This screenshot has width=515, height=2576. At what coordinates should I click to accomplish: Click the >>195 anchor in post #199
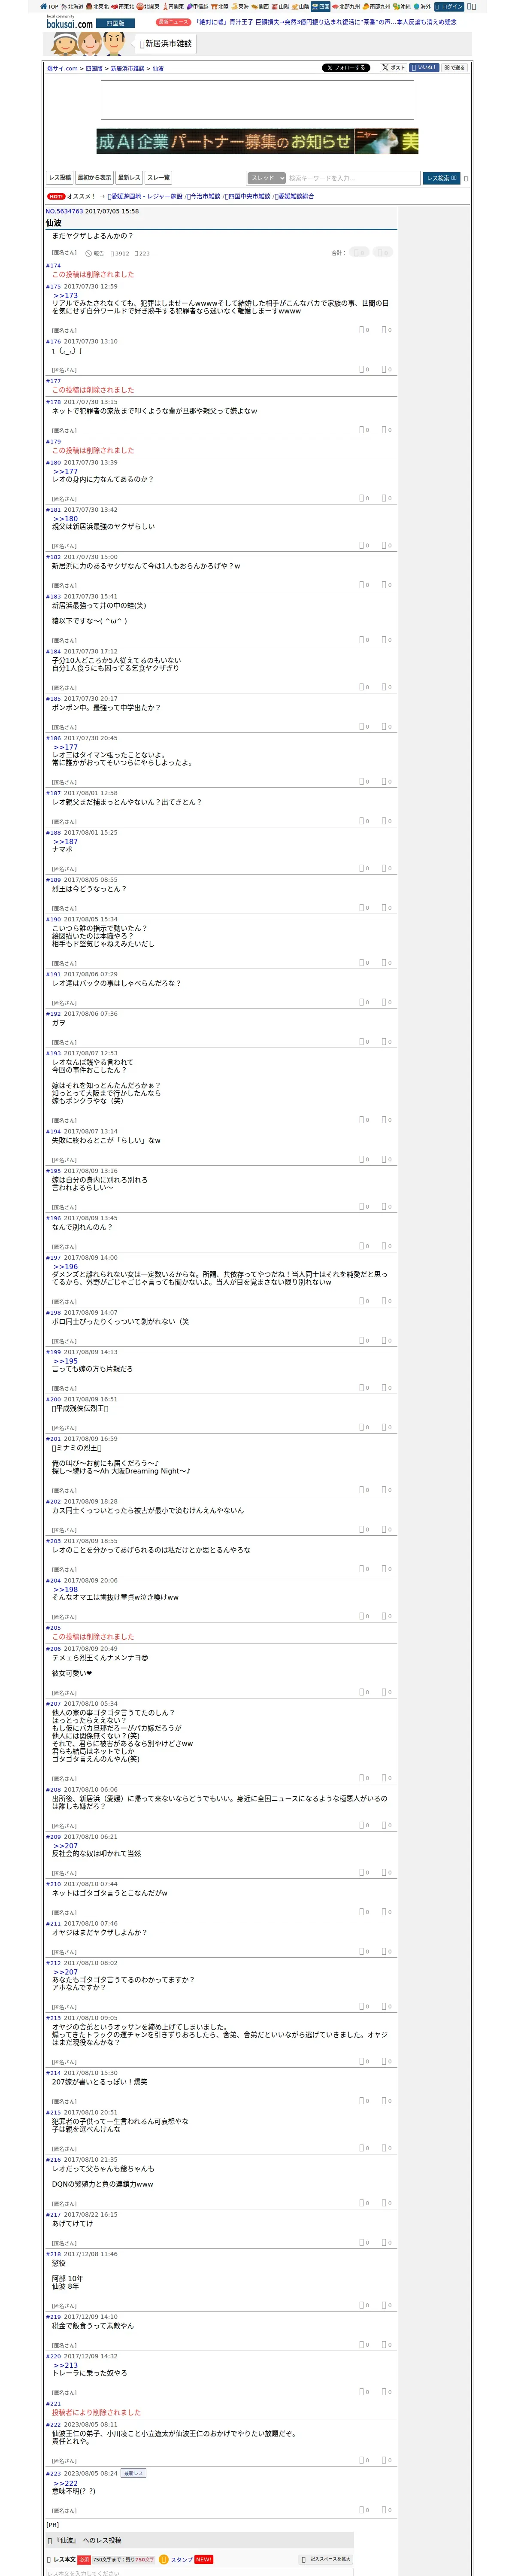(x=65, y=1361)
